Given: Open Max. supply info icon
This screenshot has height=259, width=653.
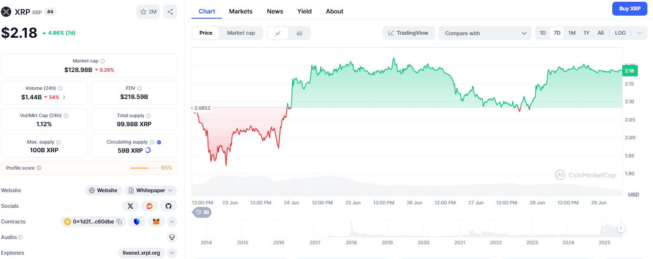Looking at the screenshot, I should (58, 142).
